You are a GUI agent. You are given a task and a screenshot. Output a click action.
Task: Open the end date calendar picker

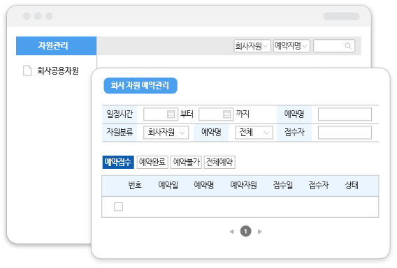pos(227,114)
